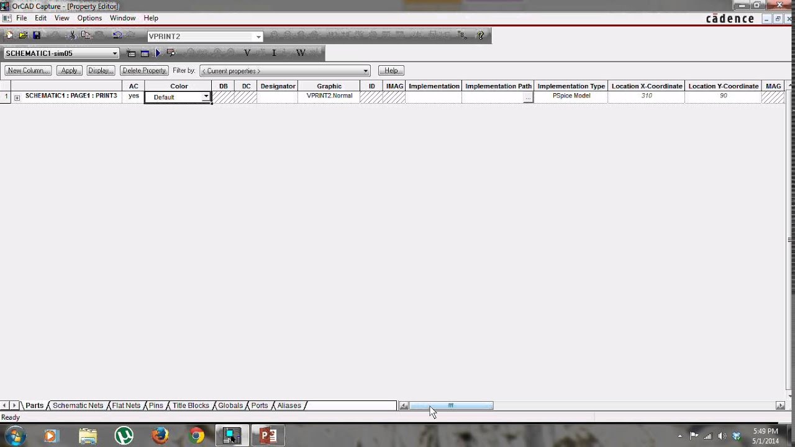Viewport: 795px width, 447px height.
Task: Click the property editor Help button
Action: [391, 71]
